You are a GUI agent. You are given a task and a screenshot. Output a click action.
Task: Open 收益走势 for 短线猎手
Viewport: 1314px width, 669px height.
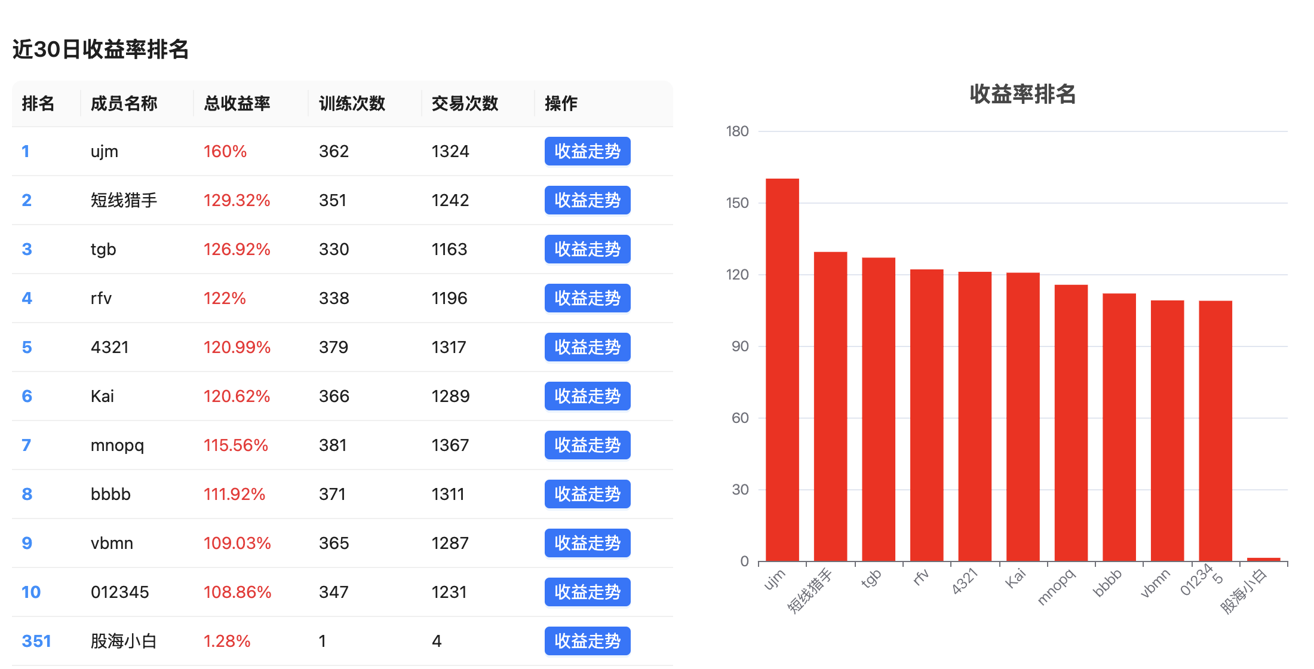[587, 200]
